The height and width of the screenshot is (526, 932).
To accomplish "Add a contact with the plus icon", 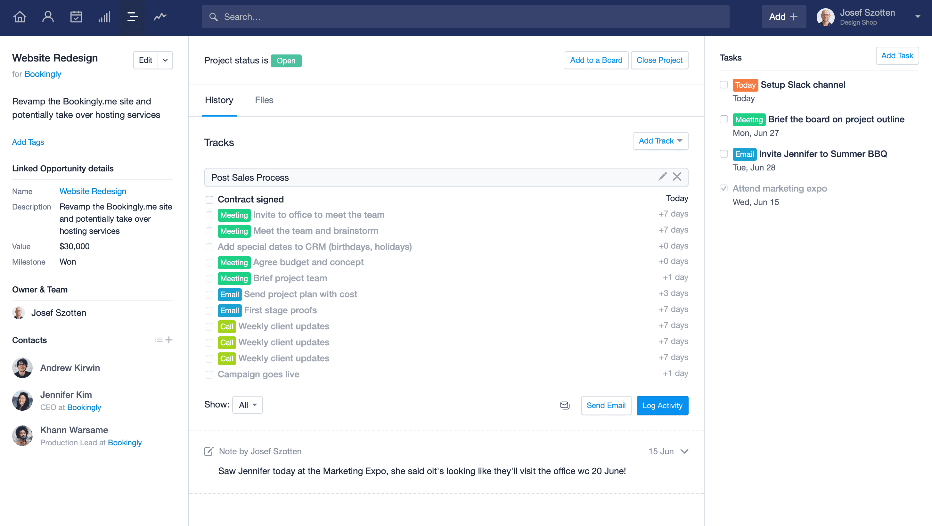I will 169,340.
